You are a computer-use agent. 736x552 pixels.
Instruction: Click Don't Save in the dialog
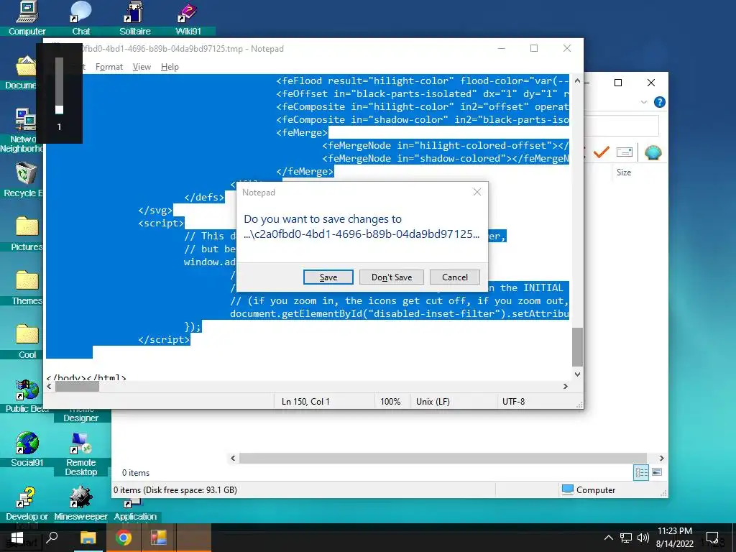coord(392,277)
